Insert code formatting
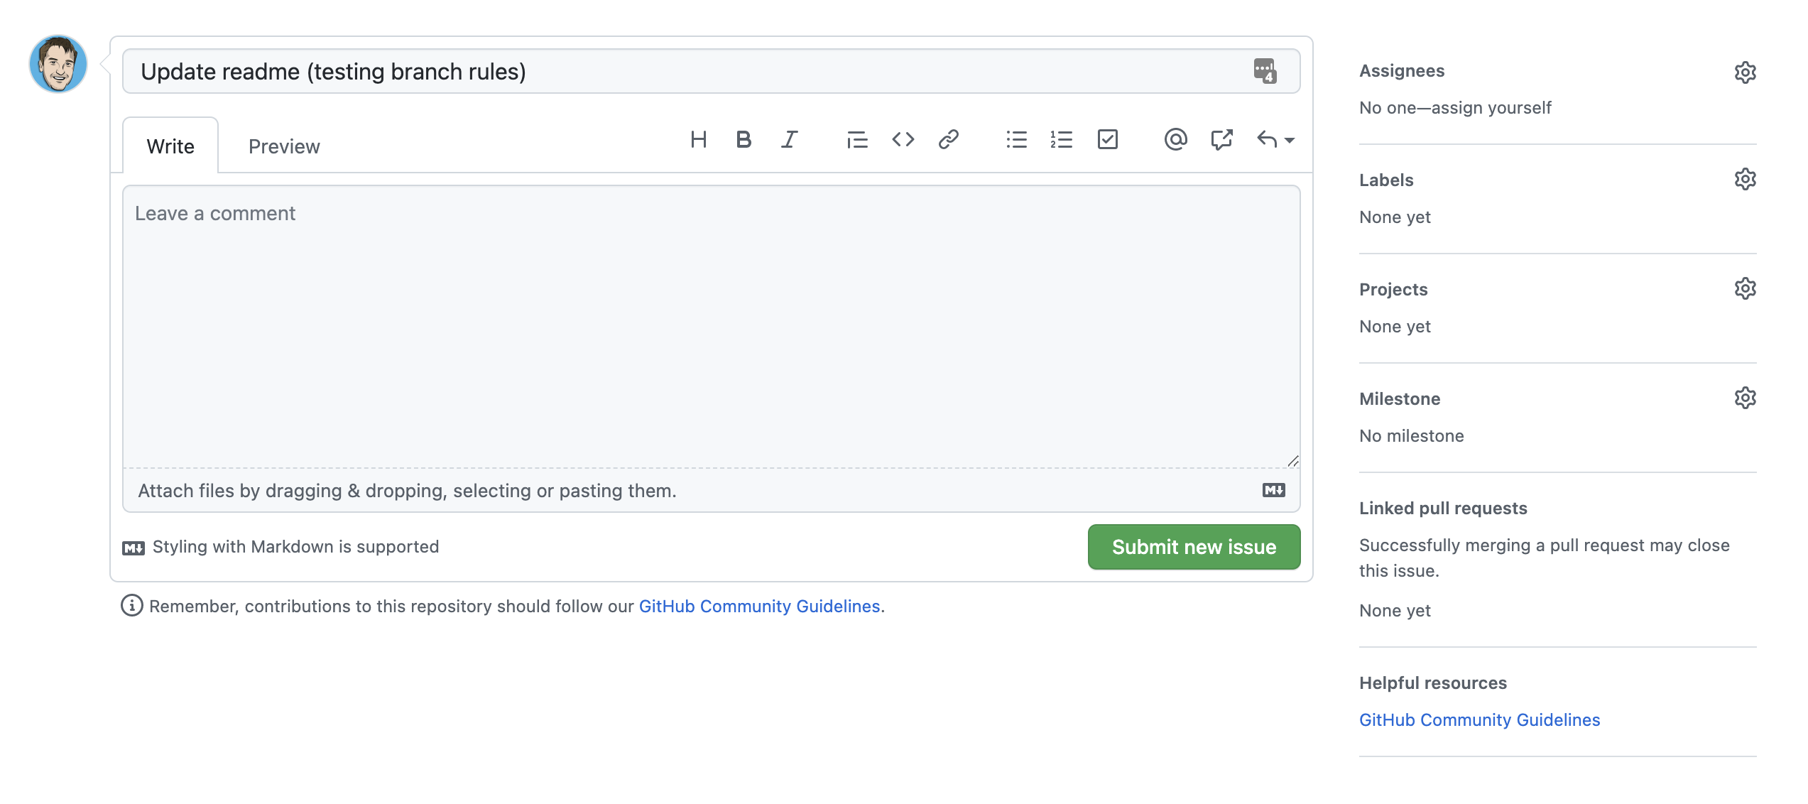Image resolution: width=1808 pixels, height=804 pixels. pos(903,140)
